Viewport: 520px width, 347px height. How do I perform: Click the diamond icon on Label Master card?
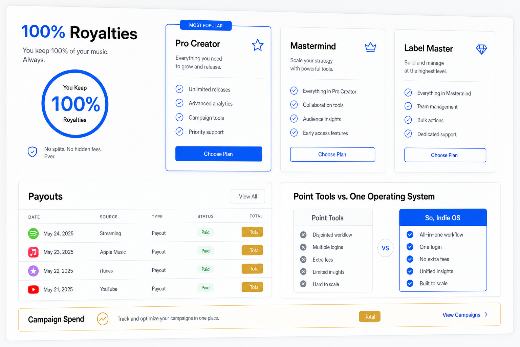pos(481,49)
